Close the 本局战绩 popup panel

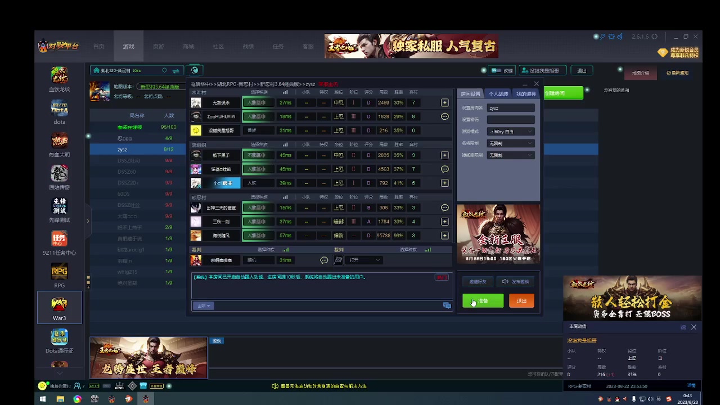point(694,327)
